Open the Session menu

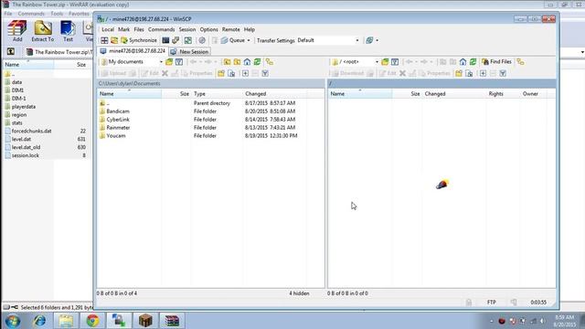tap(186, 29)
